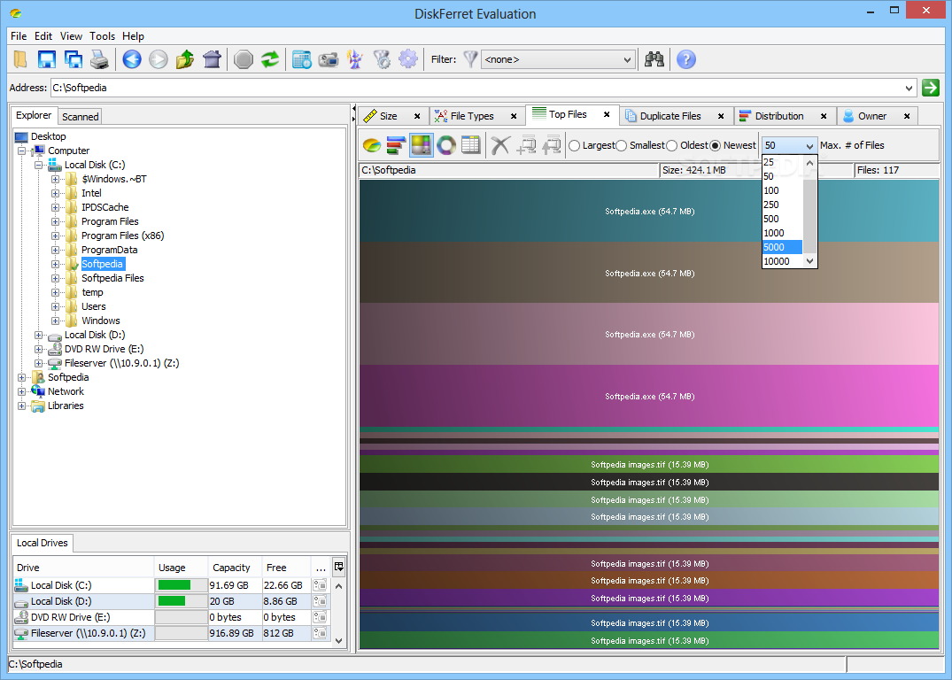The width and height of the screenshot is (952, 680).
Task: Click the Print icon
Action: 99,59
